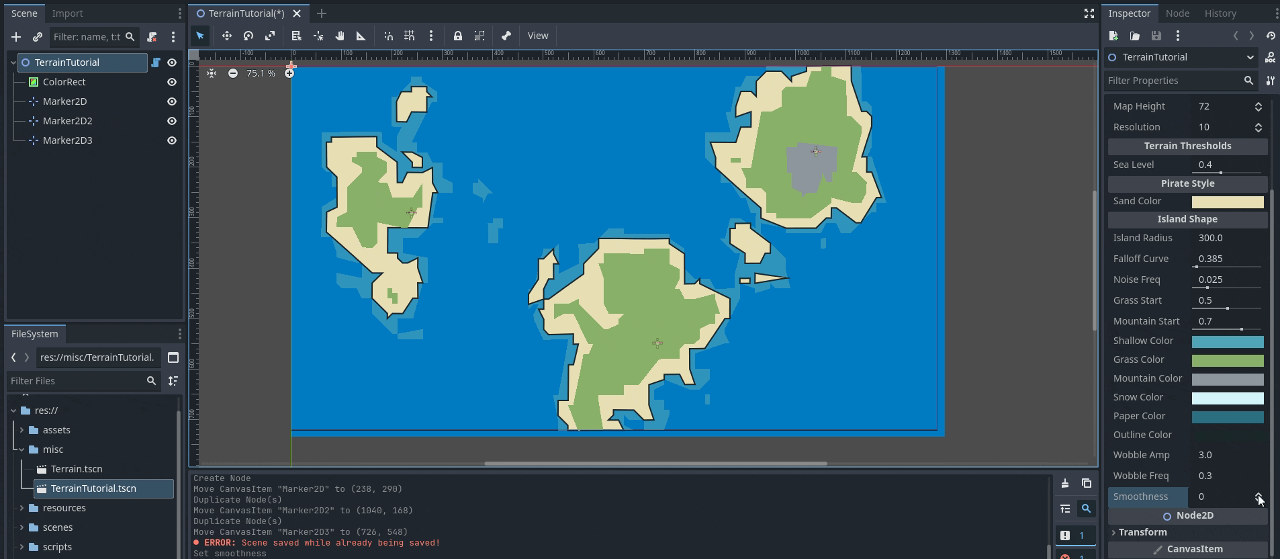1280x559 pixels.
Task: Open the TerrainTutorial object dropdown
Action: 1250,57
